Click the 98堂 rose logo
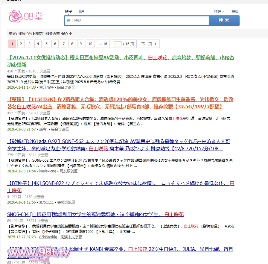268x264 pixels. (26, 16)
